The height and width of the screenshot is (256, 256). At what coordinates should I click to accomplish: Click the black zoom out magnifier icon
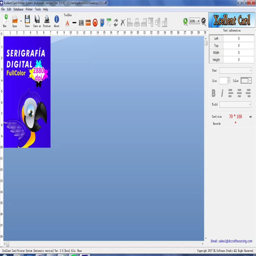(x=204, y=22)
